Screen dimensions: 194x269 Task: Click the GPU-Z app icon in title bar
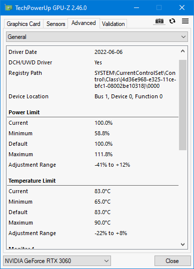coord(8,7)
